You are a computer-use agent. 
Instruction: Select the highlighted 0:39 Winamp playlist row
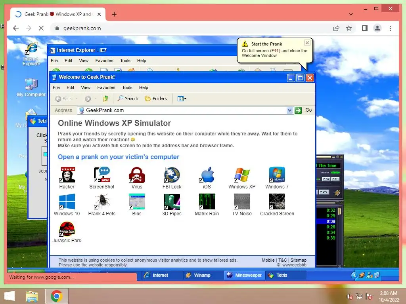(x=327, y=221)
